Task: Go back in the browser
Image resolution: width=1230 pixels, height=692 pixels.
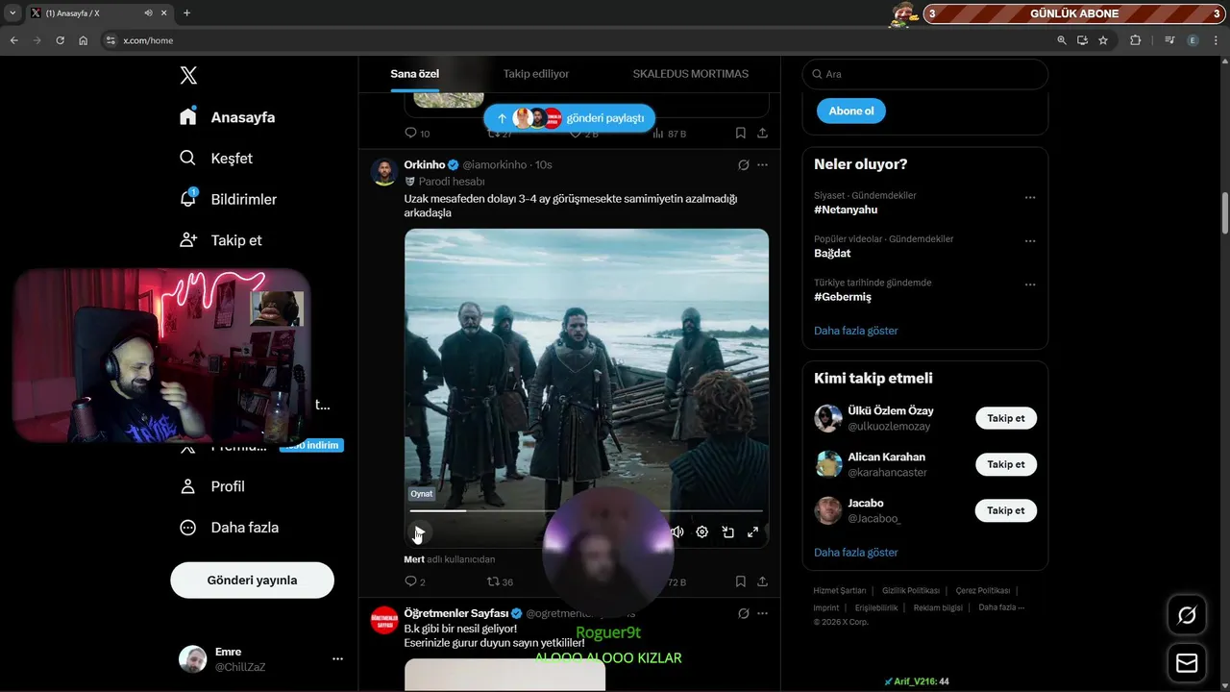Action: point(13,40)
